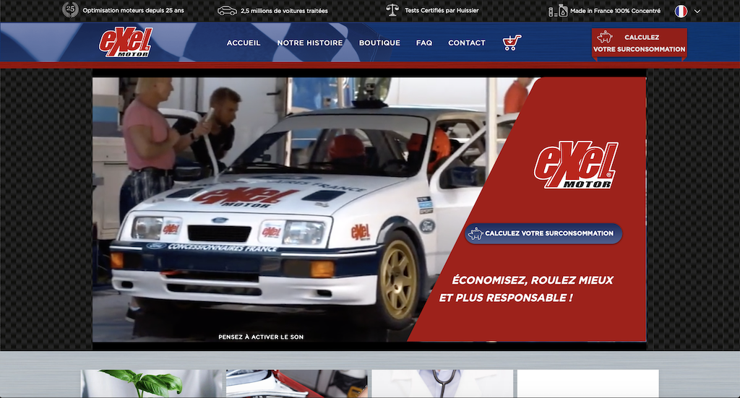The image size is (740, 398).
Task: Click 'Économisez, roulez mieux' slogan text
Action: (533, 280)
